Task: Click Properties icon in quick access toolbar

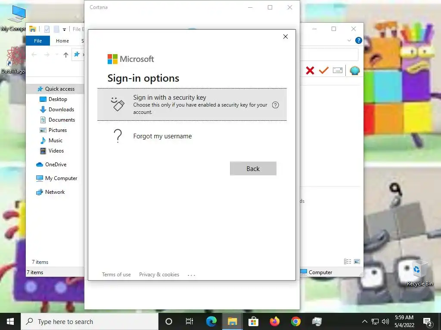Action: pyautogui.click(x=47, y=29)
